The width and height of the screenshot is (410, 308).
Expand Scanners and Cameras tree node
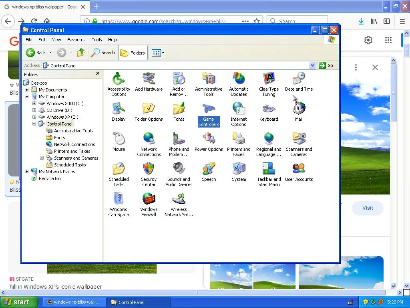pyautogui.click(x=42, y=158)
